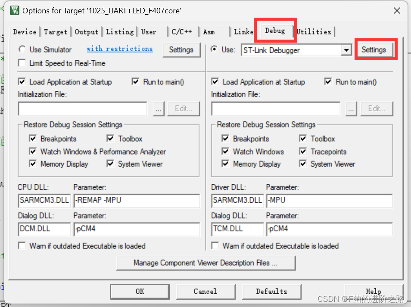Click the simulator initialization file browse ellipsis
This screenshot has width=411, height=307.
pos(158,109)
